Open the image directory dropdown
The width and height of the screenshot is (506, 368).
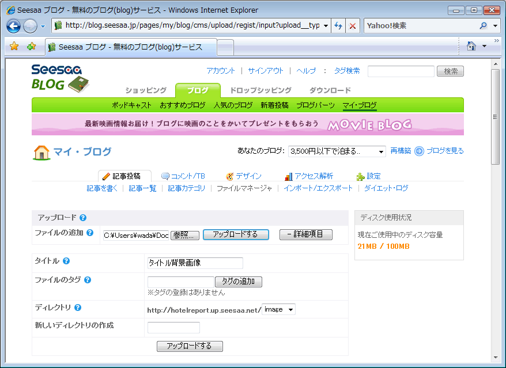point(290,310)
